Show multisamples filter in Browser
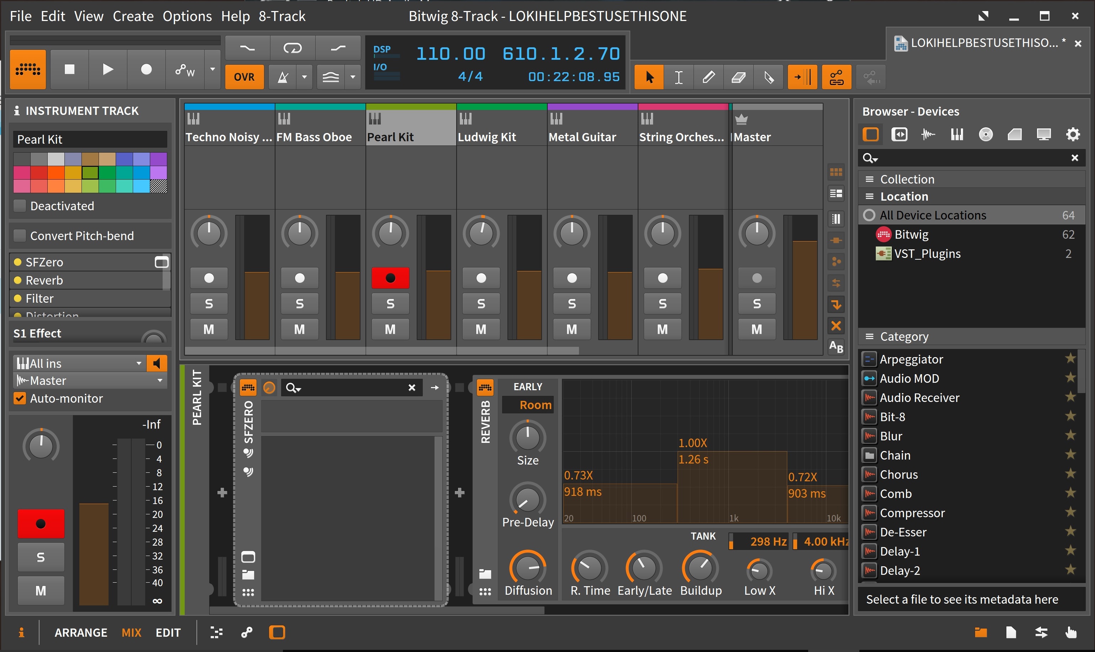Image resolution: width=1095 pixels, height=652 pixels. (x=957, y=134)
